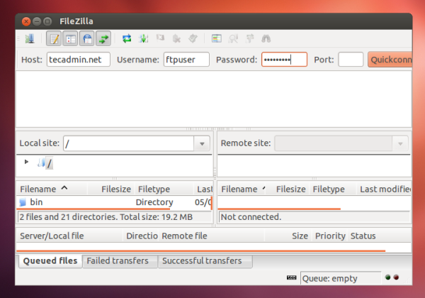Switch to the Failed transfers tab

[117, 261]
